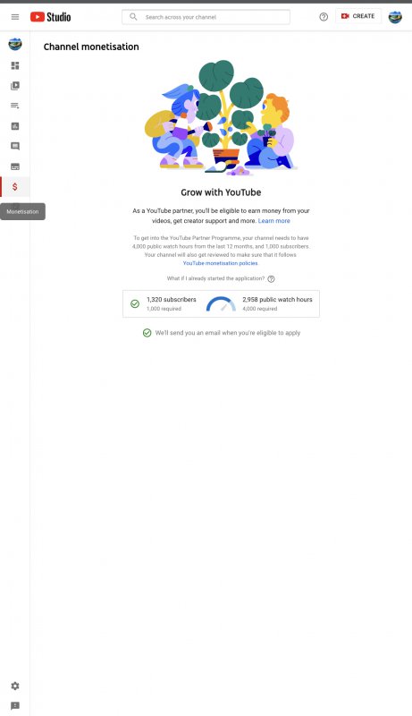
Task: Click the YouTube Studio logo
Action: tap(51, 17)
